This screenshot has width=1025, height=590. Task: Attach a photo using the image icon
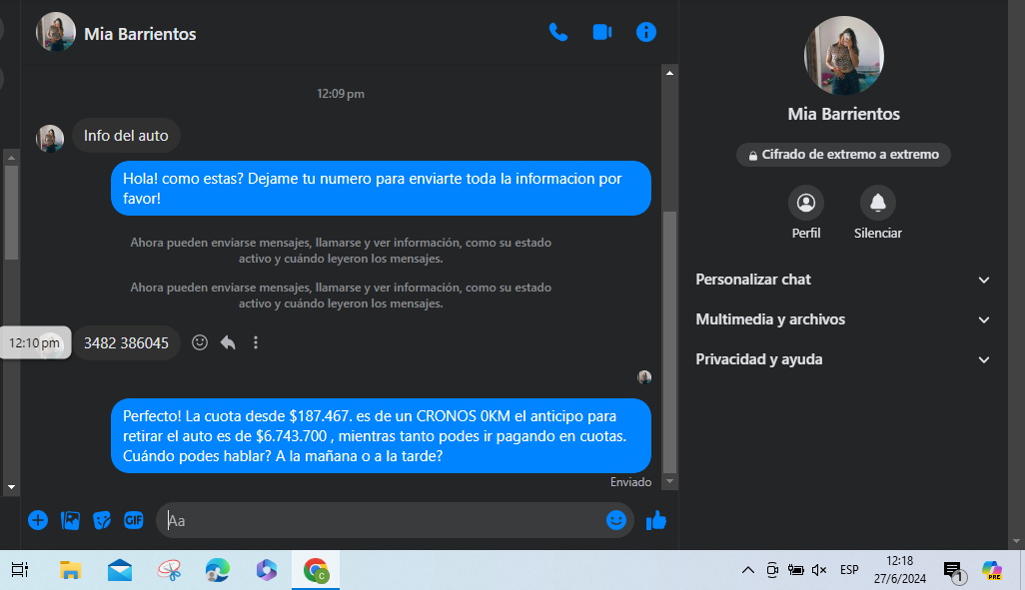click(70, 520)
